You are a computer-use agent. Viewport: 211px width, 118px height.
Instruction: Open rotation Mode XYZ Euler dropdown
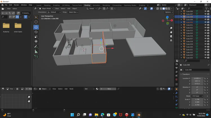tap(197, 96)
